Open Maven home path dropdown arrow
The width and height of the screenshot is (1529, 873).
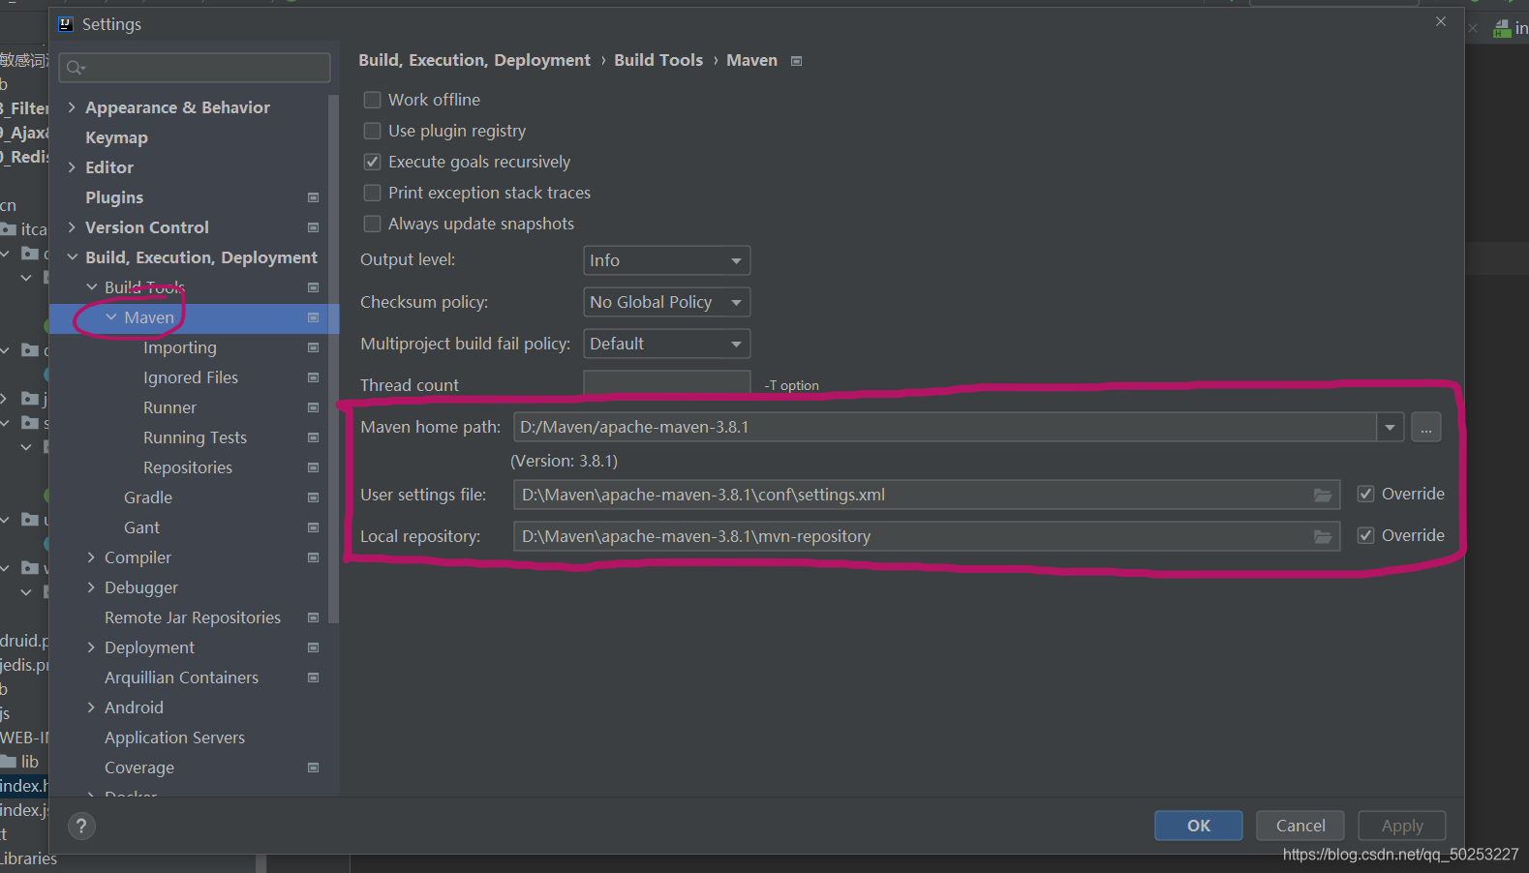tap(1391, 427)
